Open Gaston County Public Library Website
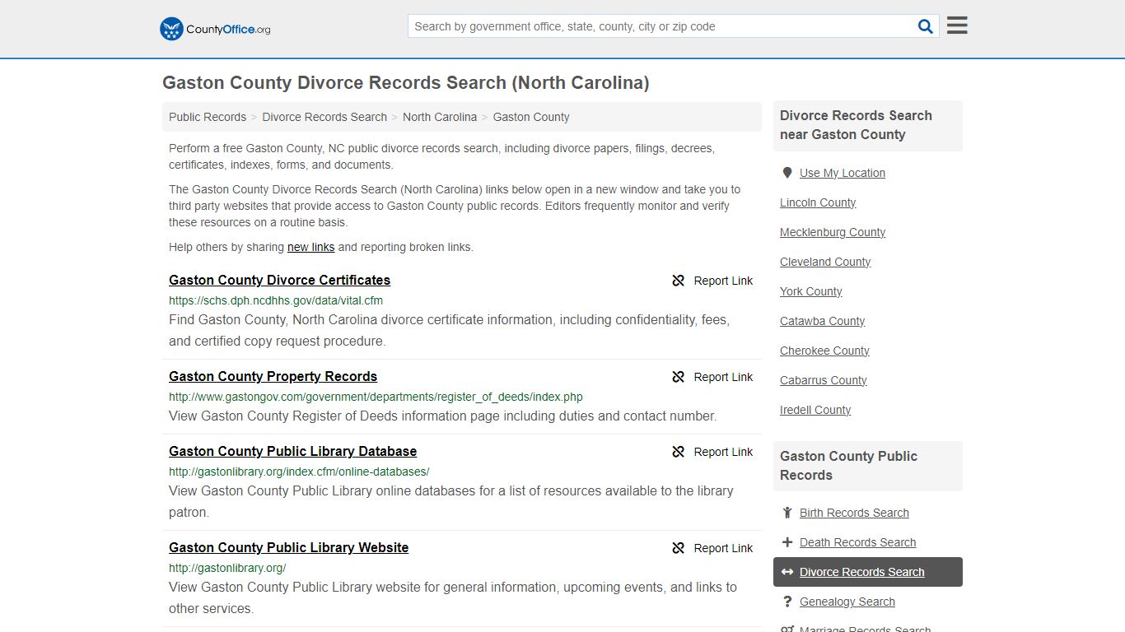Image resolution: width=1125 pixels, height=632 pixels. point(288,547)
